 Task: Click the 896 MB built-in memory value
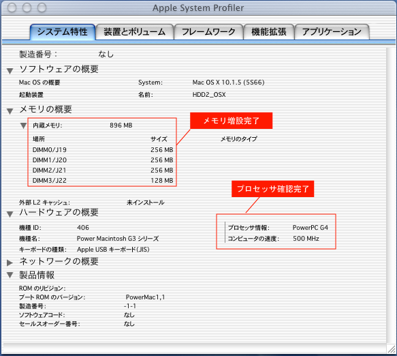point(121,125)
